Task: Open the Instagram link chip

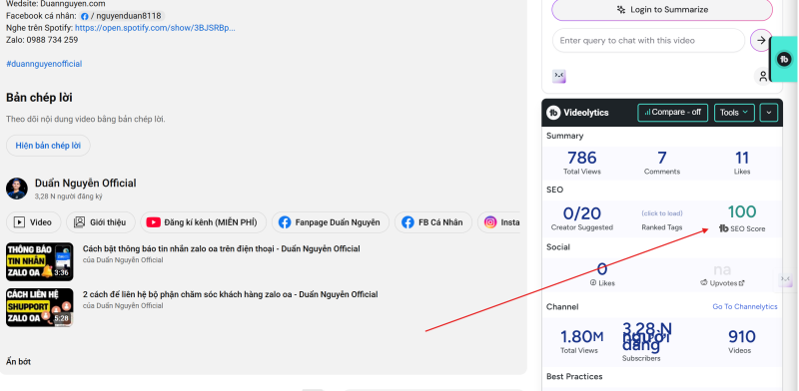Action: (498, 222)
